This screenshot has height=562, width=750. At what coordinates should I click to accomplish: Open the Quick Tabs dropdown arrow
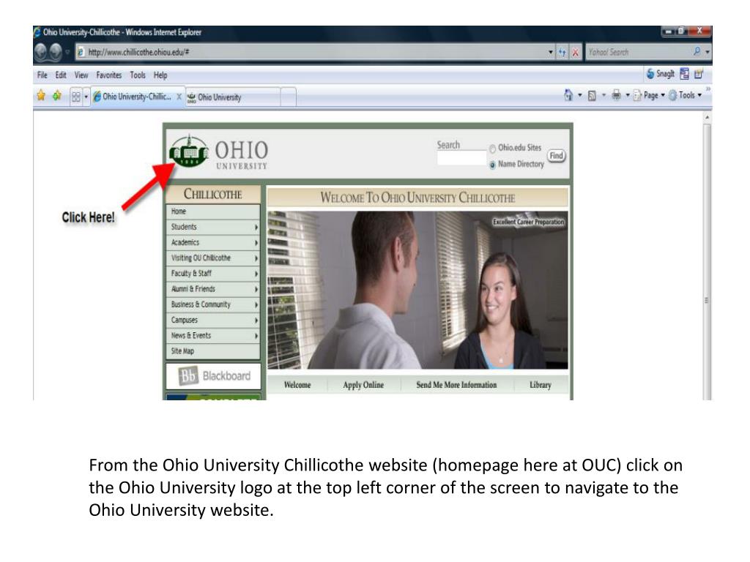[86, 97]
